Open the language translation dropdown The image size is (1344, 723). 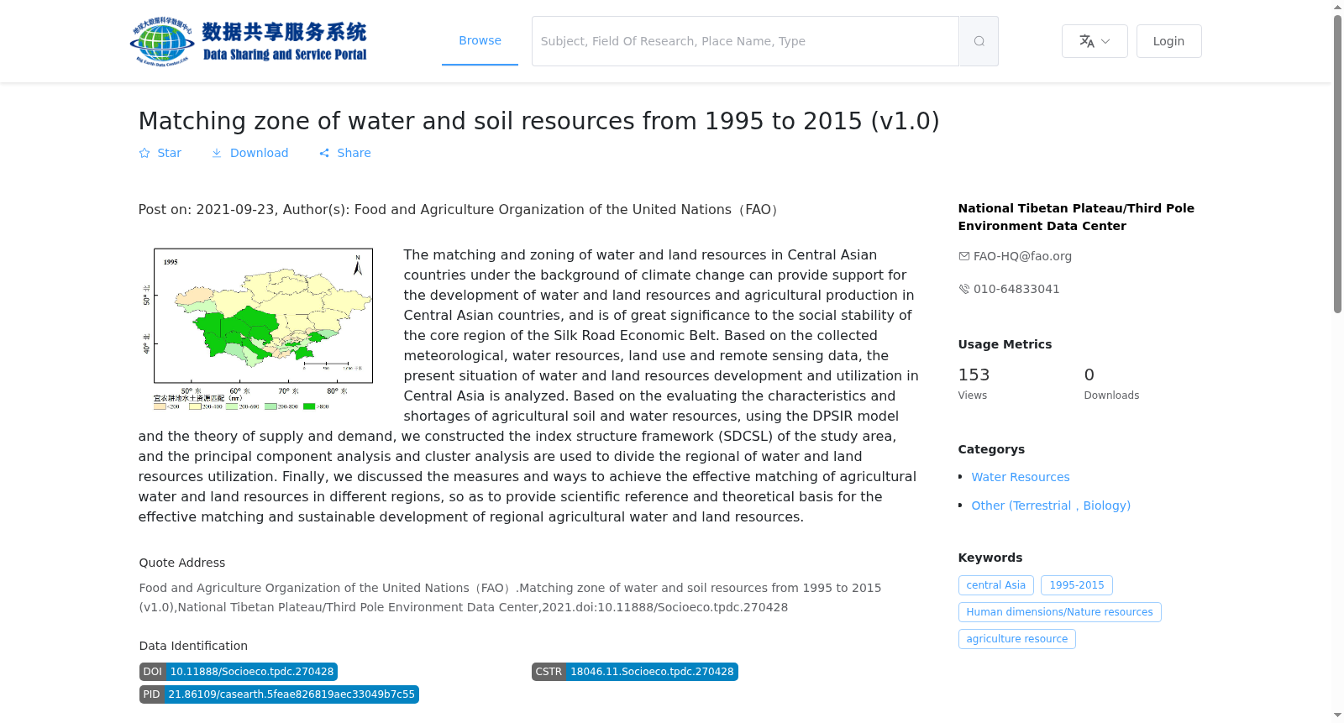click(1095, 41)
